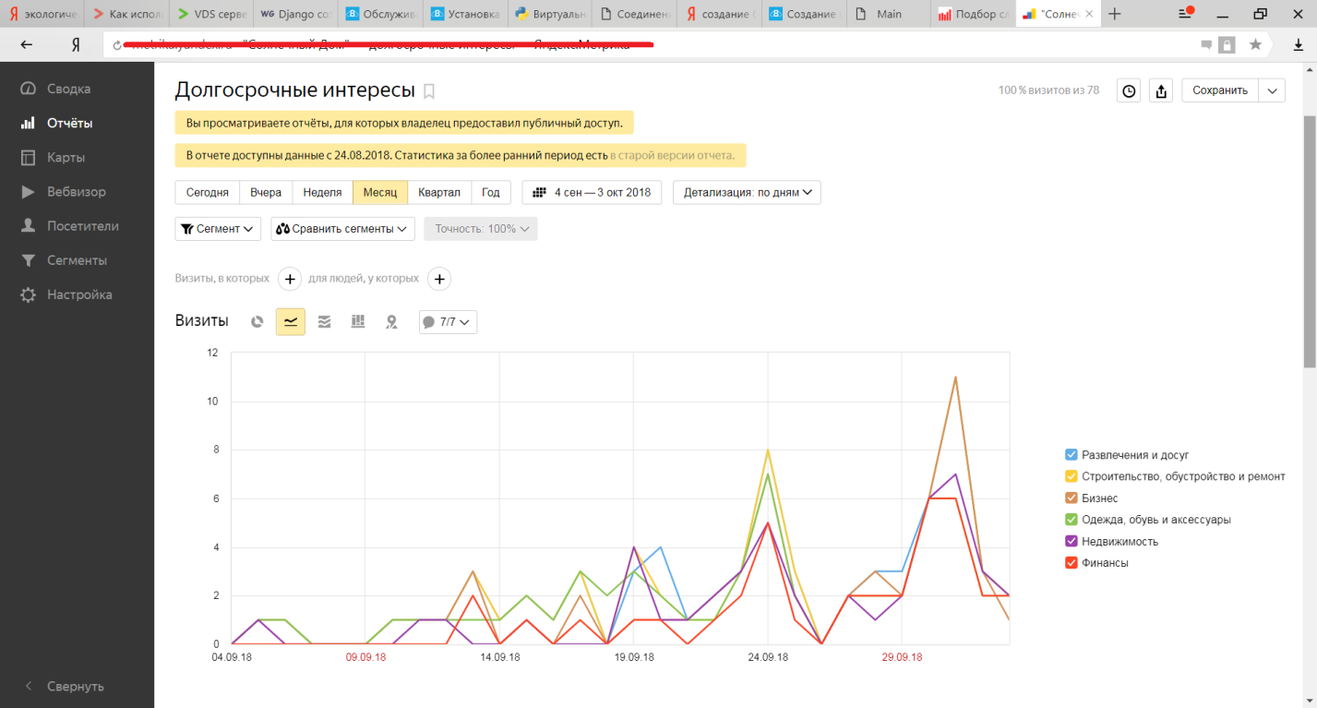Image resolution: width=1317 pixels, height=708 pixels.
Task: Uncheck the Финансы legend checkbox
Action: pyautogui.click(x=1072, y=563)
